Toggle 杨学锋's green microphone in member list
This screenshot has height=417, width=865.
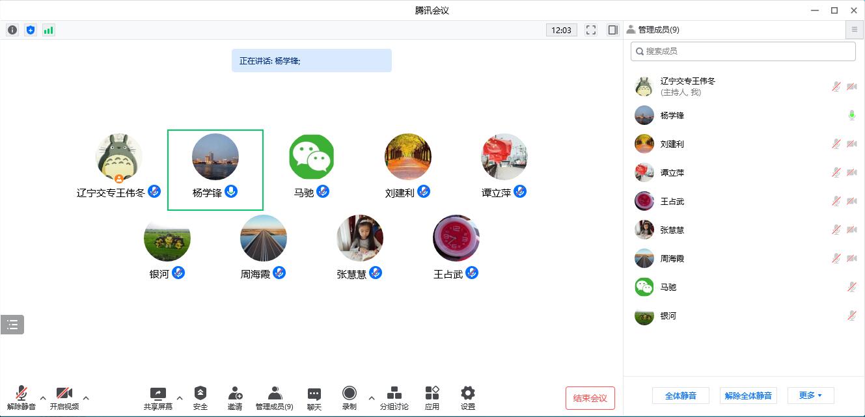tap(851, 116)
